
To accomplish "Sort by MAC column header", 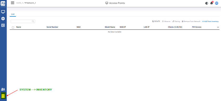I will point(79,27).
